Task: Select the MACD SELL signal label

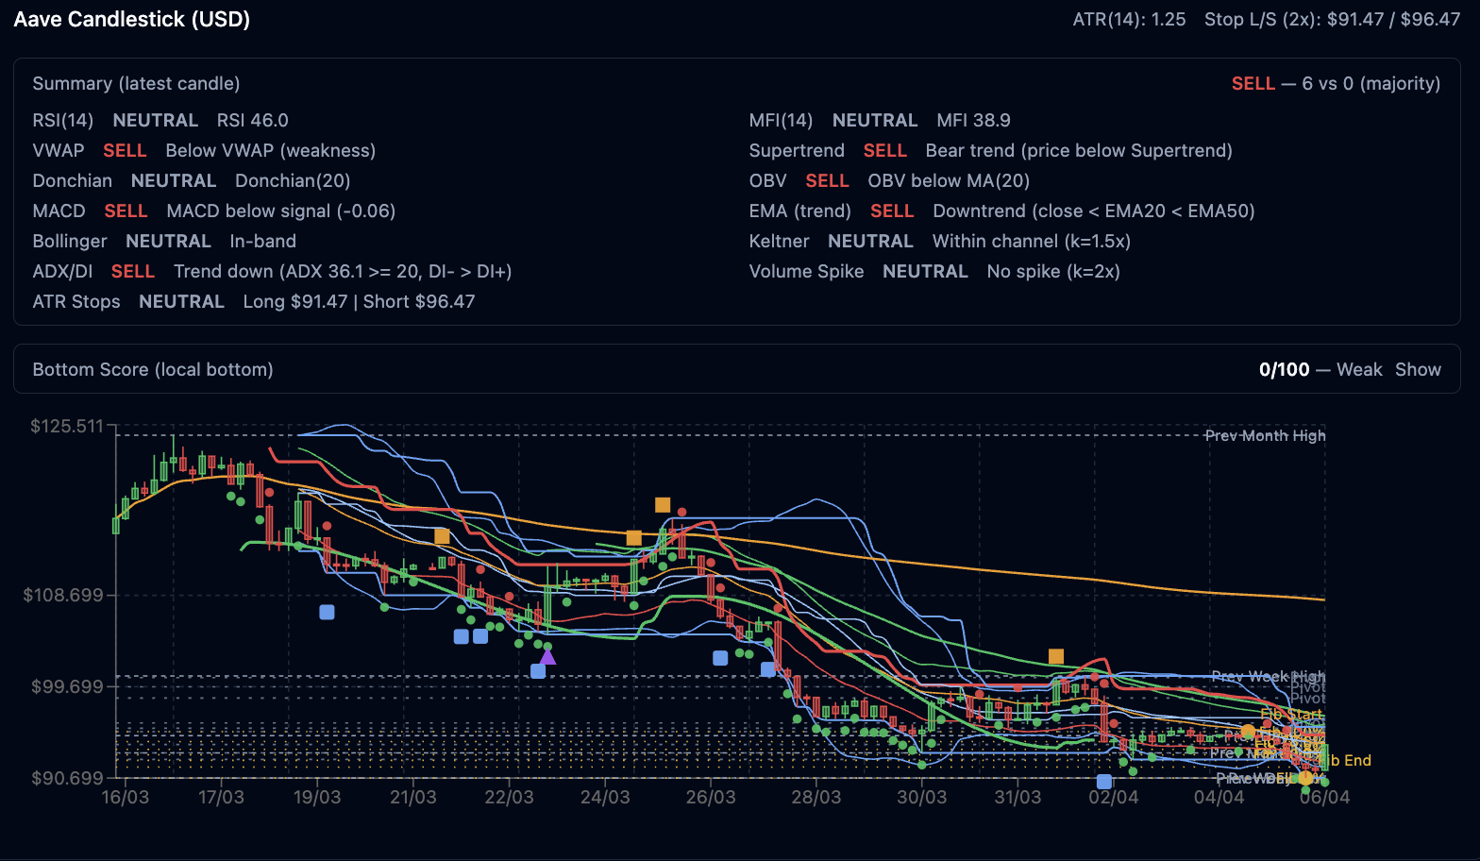Action: [x=126, y=211]
